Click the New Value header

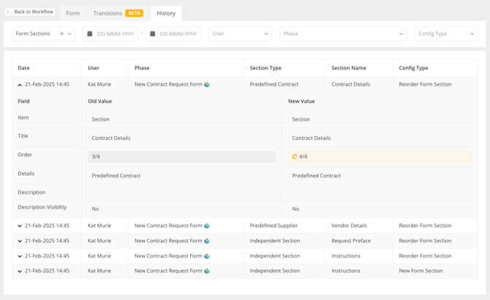tap(301, 101)
